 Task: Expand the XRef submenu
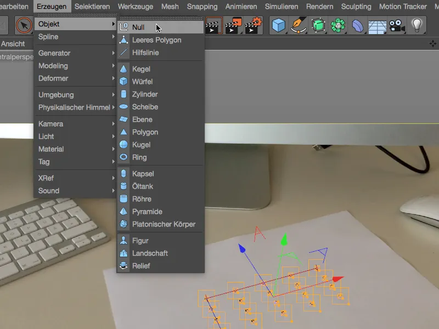pyautogui.click(x=75, y=178)
